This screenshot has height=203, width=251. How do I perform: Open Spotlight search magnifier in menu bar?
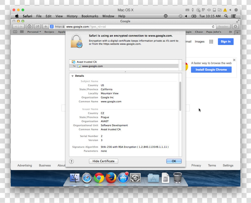(x=226, y=16)
